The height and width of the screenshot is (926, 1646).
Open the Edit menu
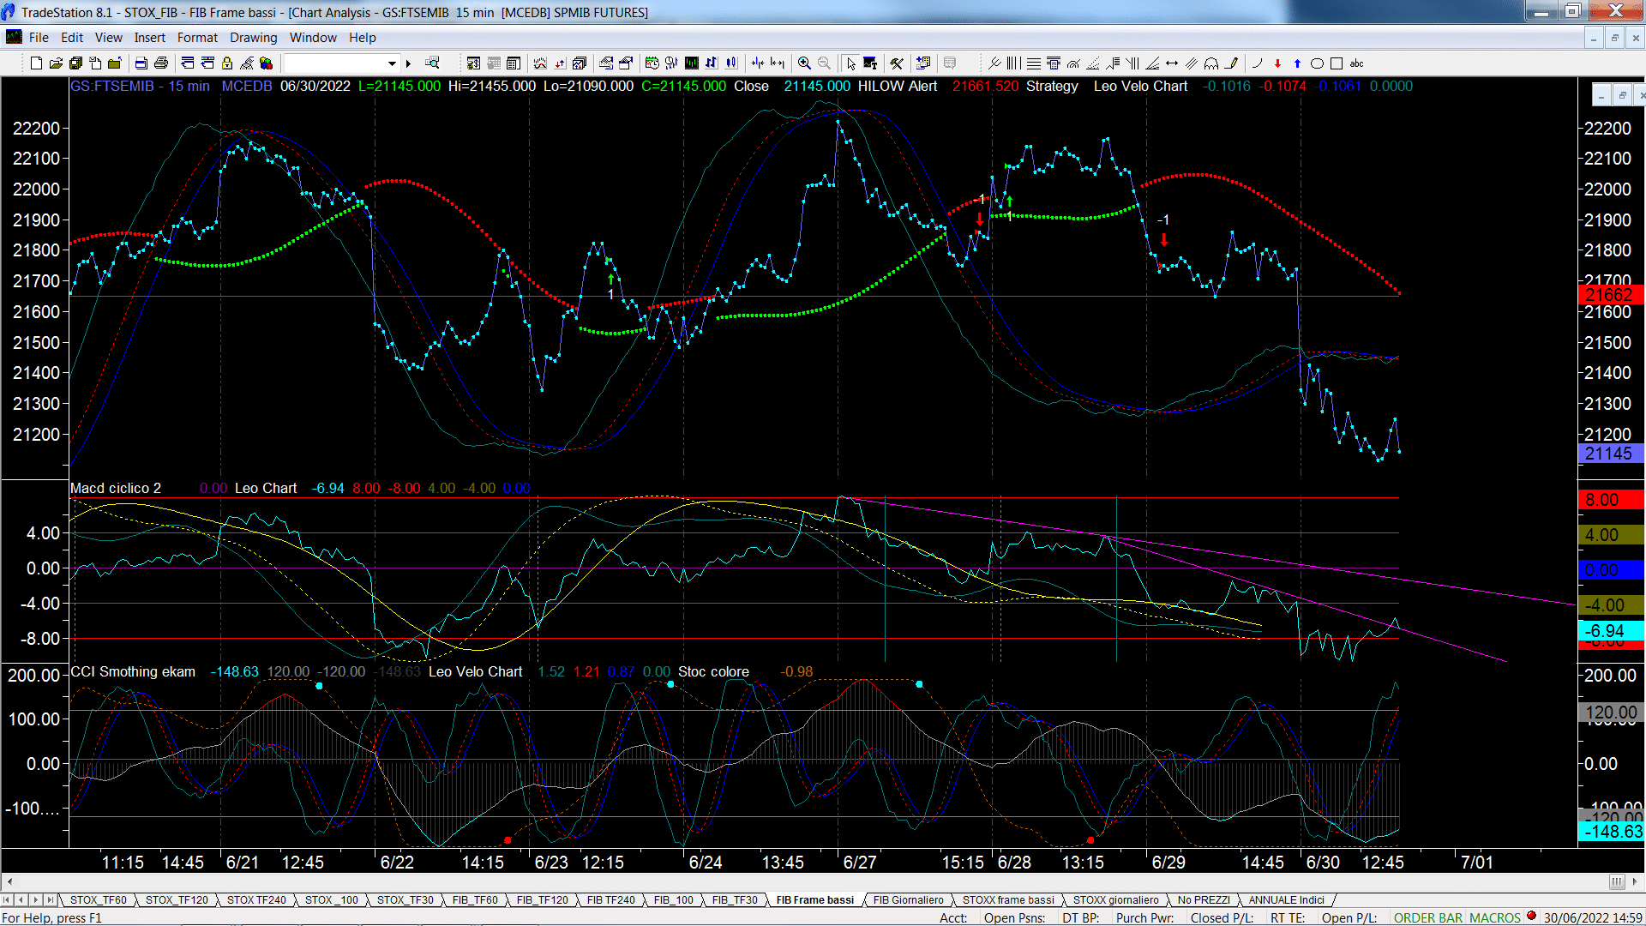point(72,38)
